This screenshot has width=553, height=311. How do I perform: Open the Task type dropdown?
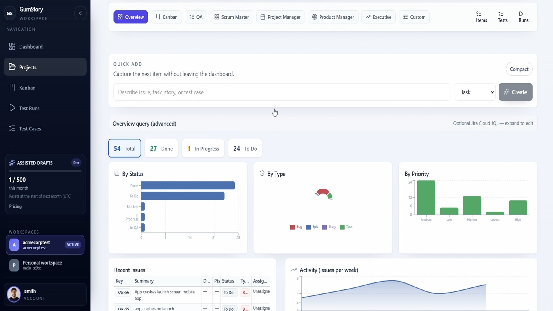click(475, 92)
